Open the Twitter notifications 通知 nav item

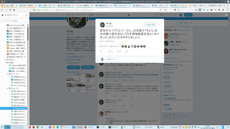[91, 15]
